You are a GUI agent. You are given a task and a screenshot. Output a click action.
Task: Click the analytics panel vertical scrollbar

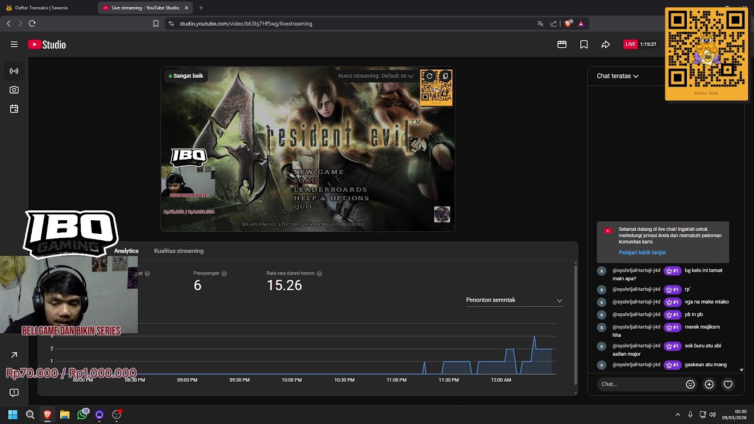(576, 324)
